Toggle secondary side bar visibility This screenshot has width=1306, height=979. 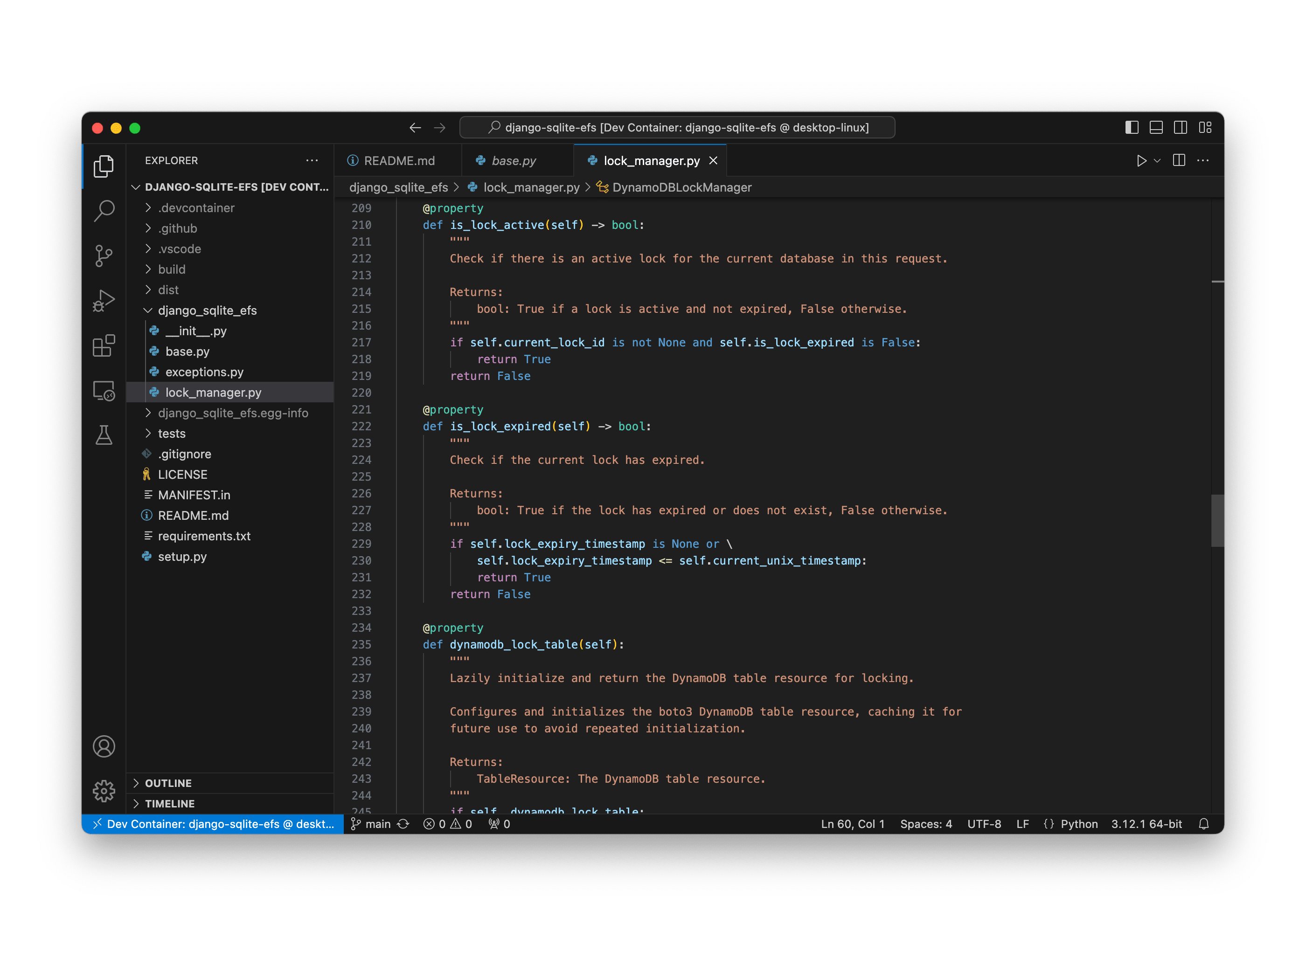click(x=1180, y=127)
